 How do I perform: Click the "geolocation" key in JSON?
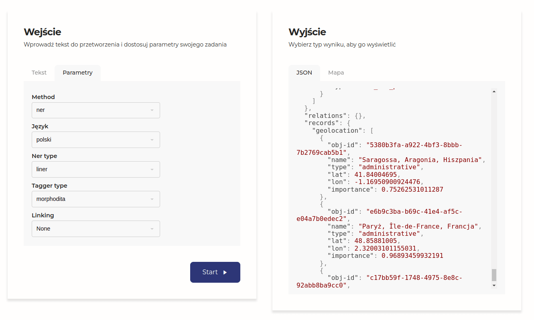[337, 130]
